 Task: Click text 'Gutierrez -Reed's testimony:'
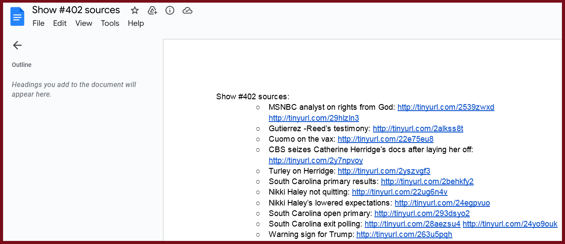320,129
